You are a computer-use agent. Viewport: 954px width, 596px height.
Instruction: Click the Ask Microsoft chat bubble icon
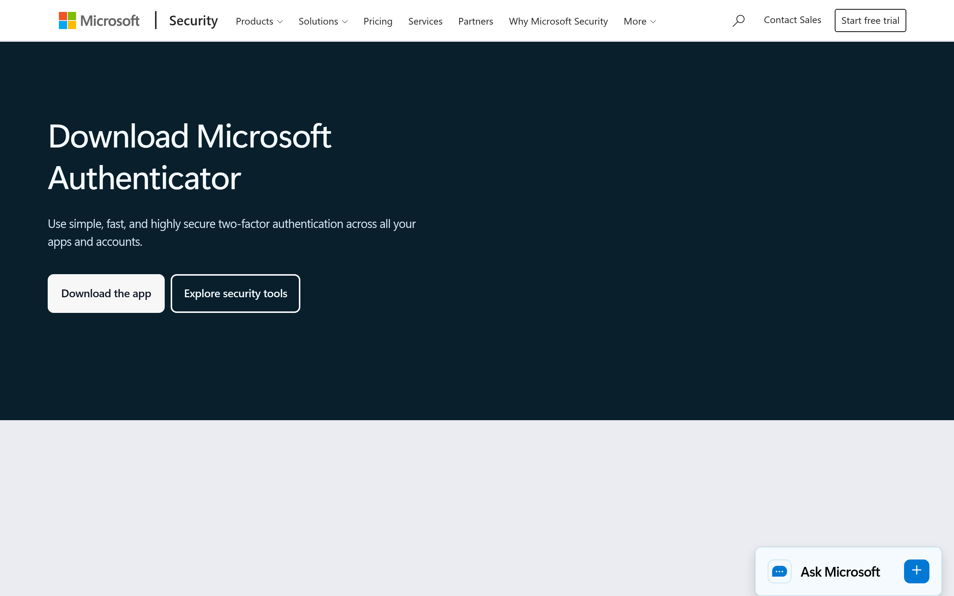pyautogui.click(x=779, y=571)
